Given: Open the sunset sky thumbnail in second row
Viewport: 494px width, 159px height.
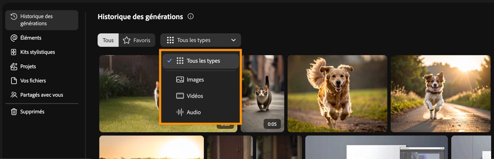Looking at the screenshot, I should (x=151, y=147).
